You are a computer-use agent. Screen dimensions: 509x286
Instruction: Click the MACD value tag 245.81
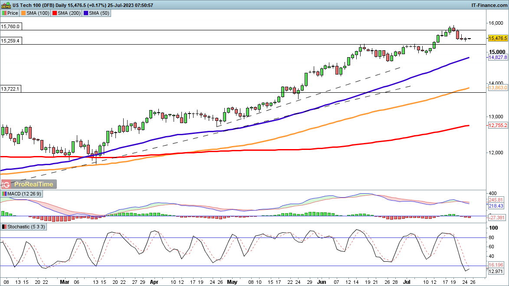[496, 200]
